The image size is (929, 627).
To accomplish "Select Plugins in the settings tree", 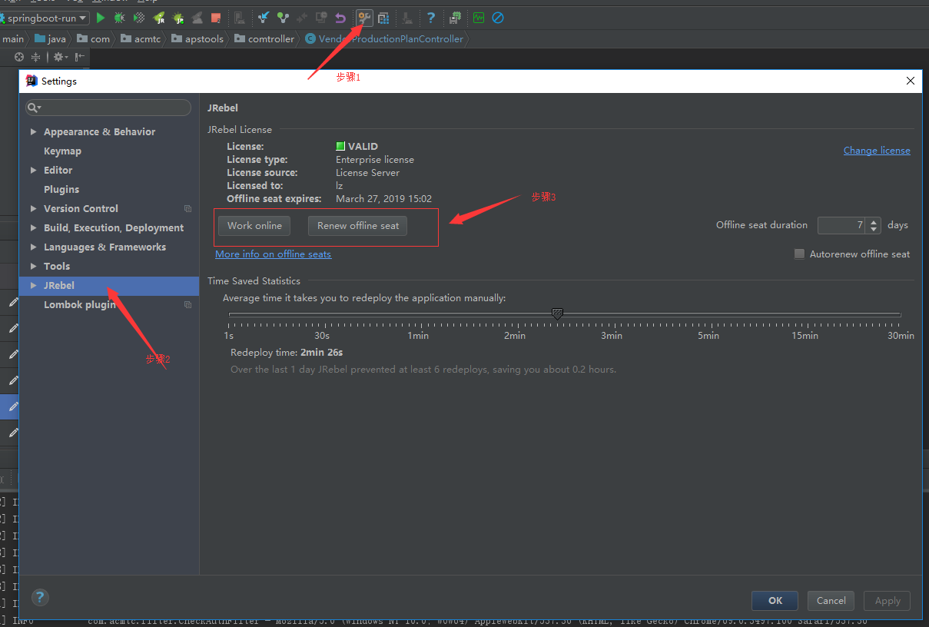I will tap(61, 189).
